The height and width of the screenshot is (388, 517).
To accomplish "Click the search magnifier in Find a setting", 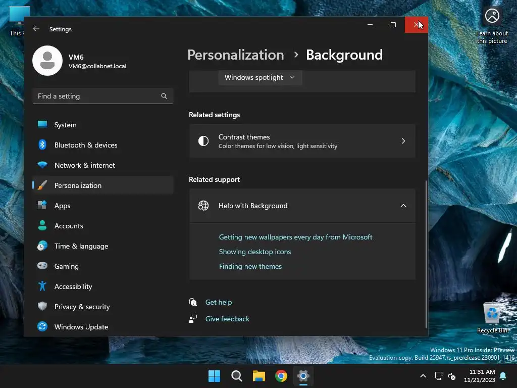I will 164,96.
